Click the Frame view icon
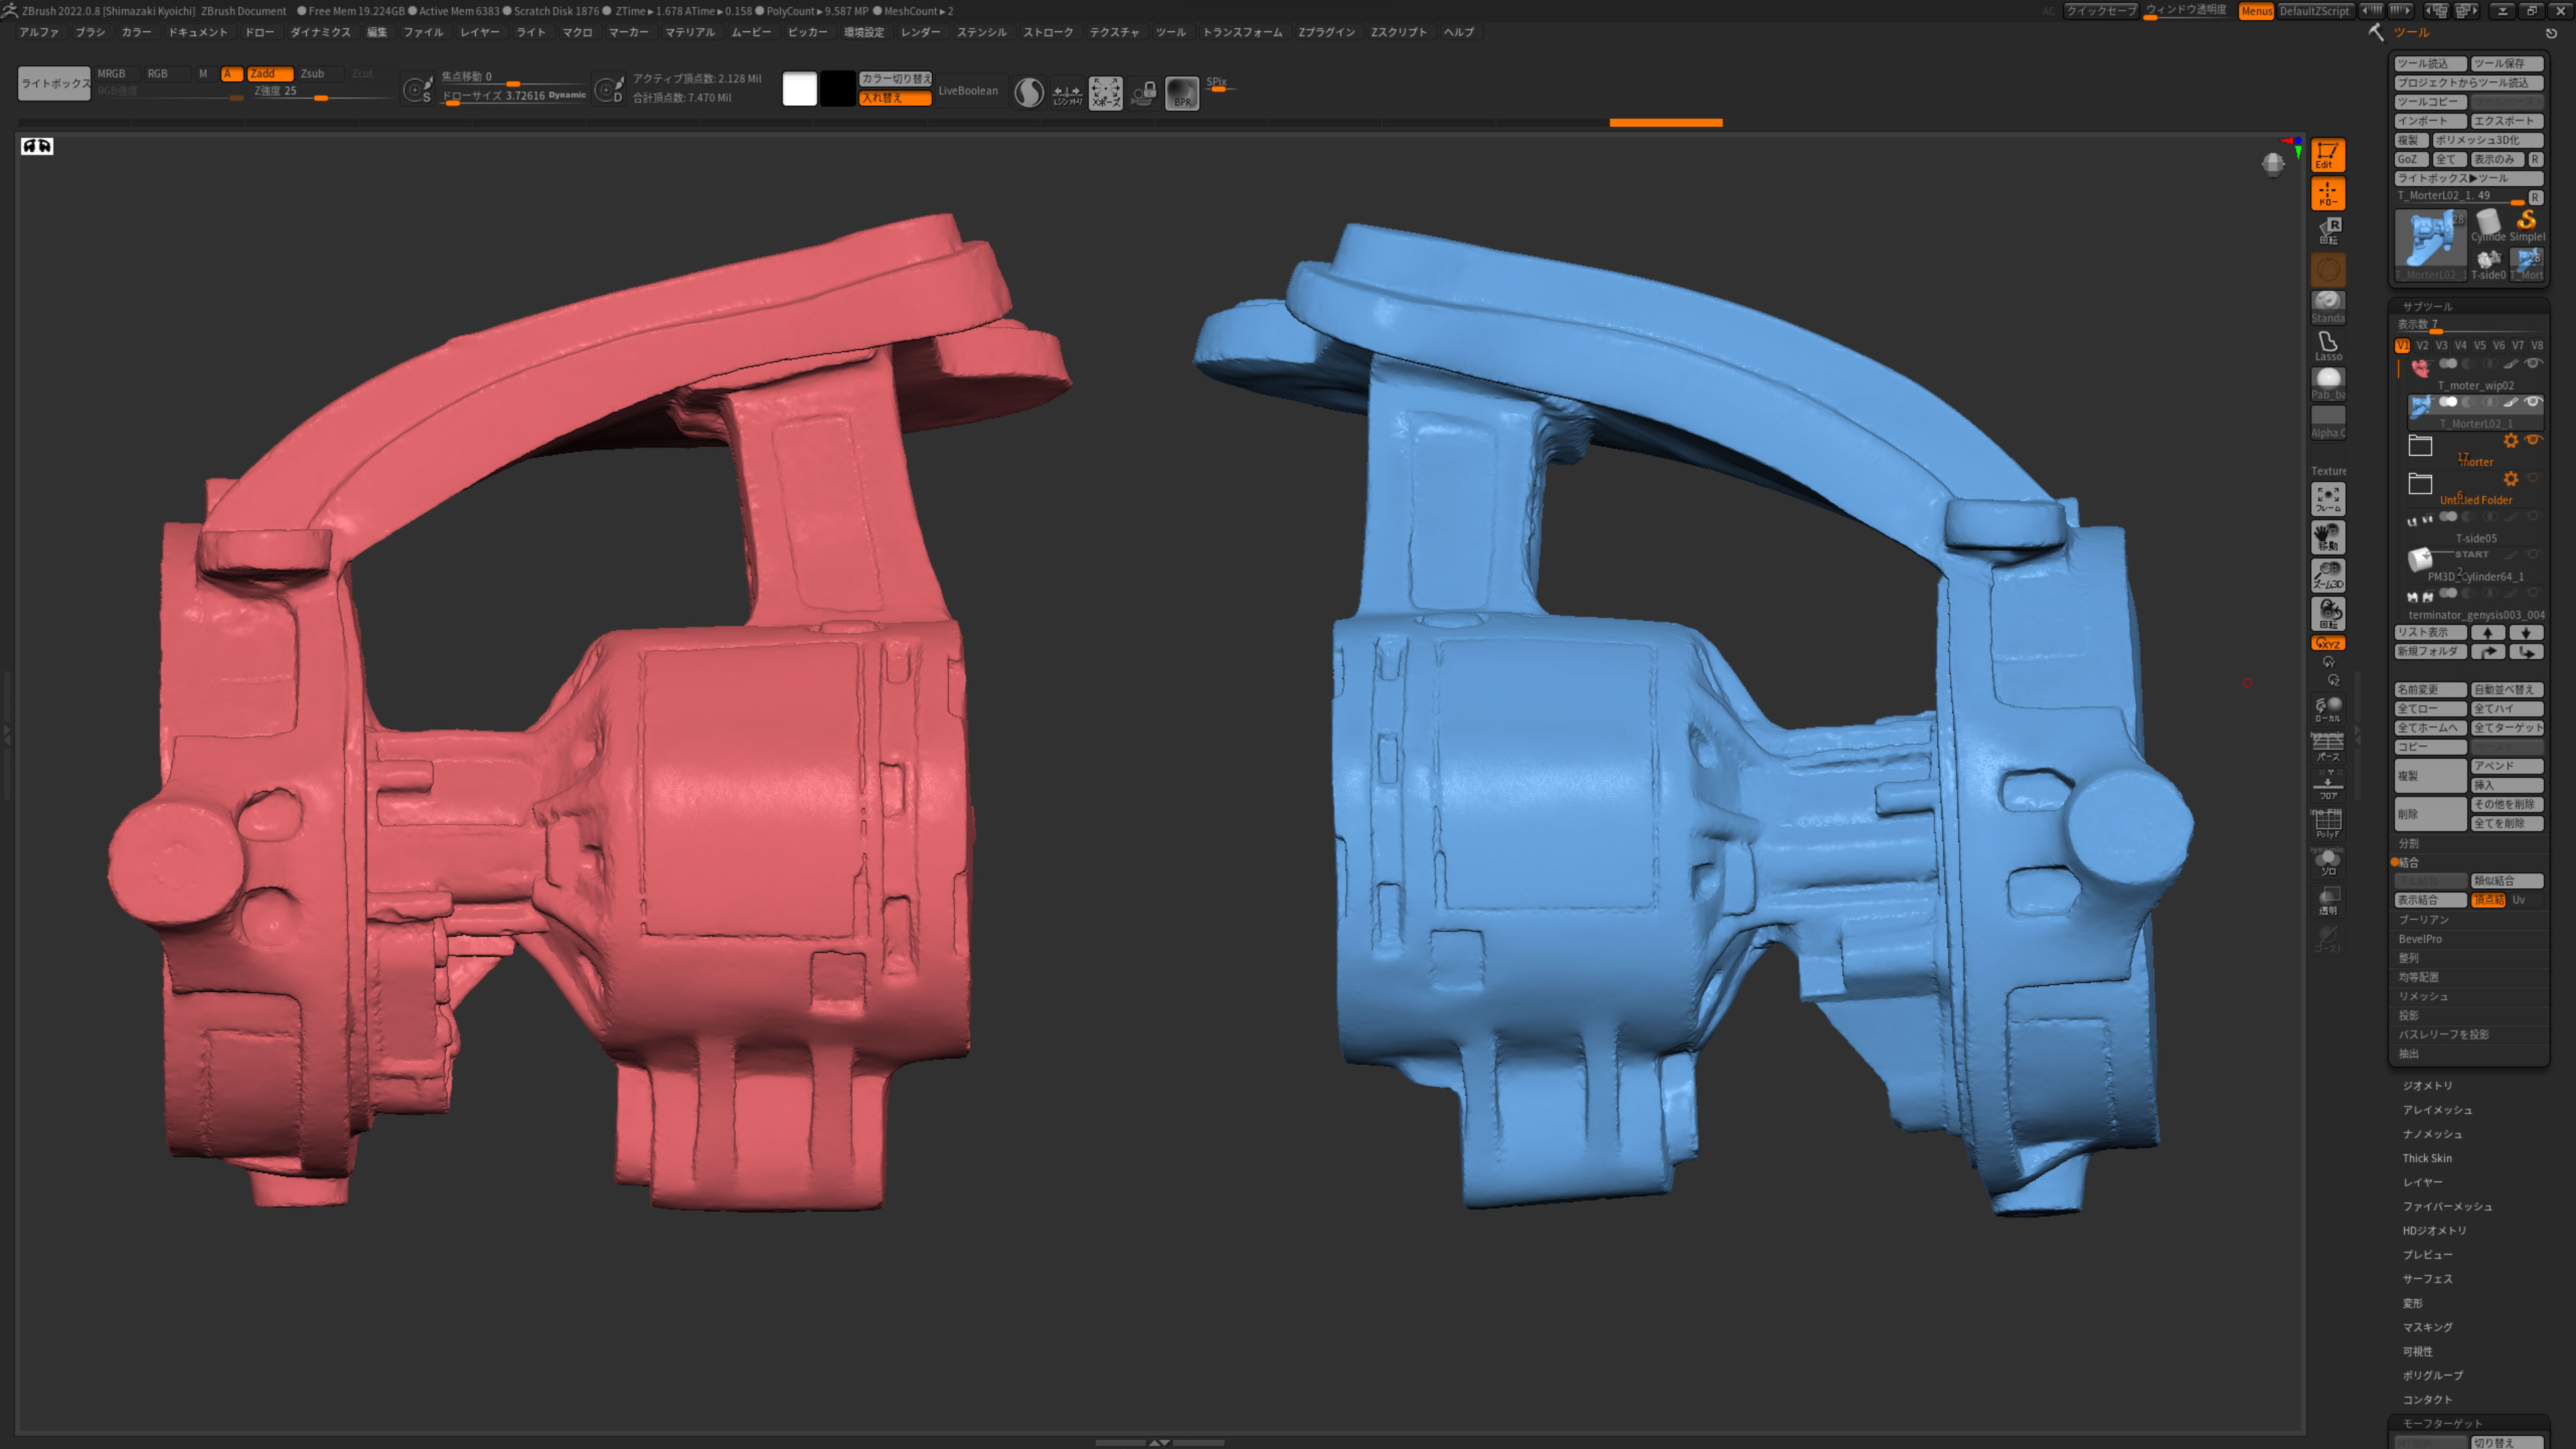This screenshot has height=1449, width=2576. (2327, 499)
